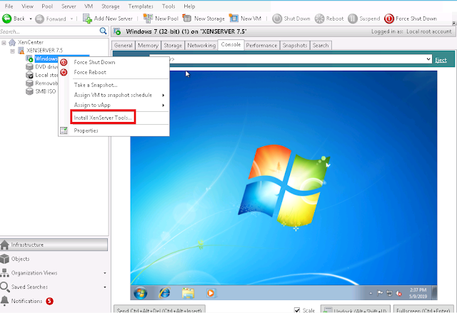Switch to the Performance tab
The image size is (457, 313).
click(x=261, y=46)
